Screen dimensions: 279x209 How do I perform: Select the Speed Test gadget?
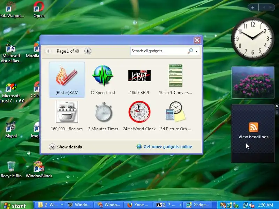click(103, 80)
